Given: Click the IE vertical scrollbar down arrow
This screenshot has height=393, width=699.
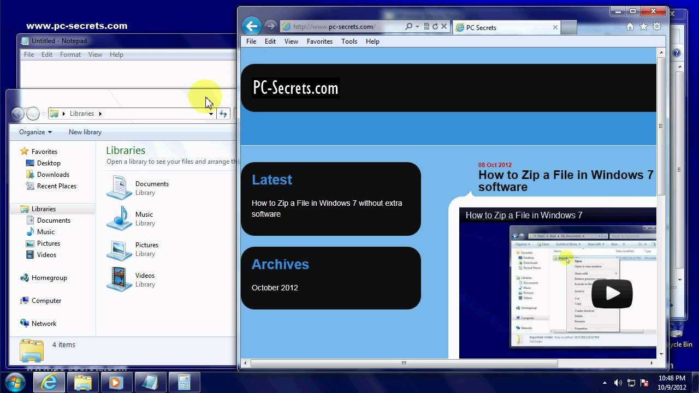Looking at the screenshot, I should tap(661, 353).
